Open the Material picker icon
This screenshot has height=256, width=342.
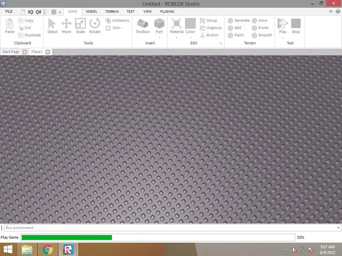coord(176,24)
